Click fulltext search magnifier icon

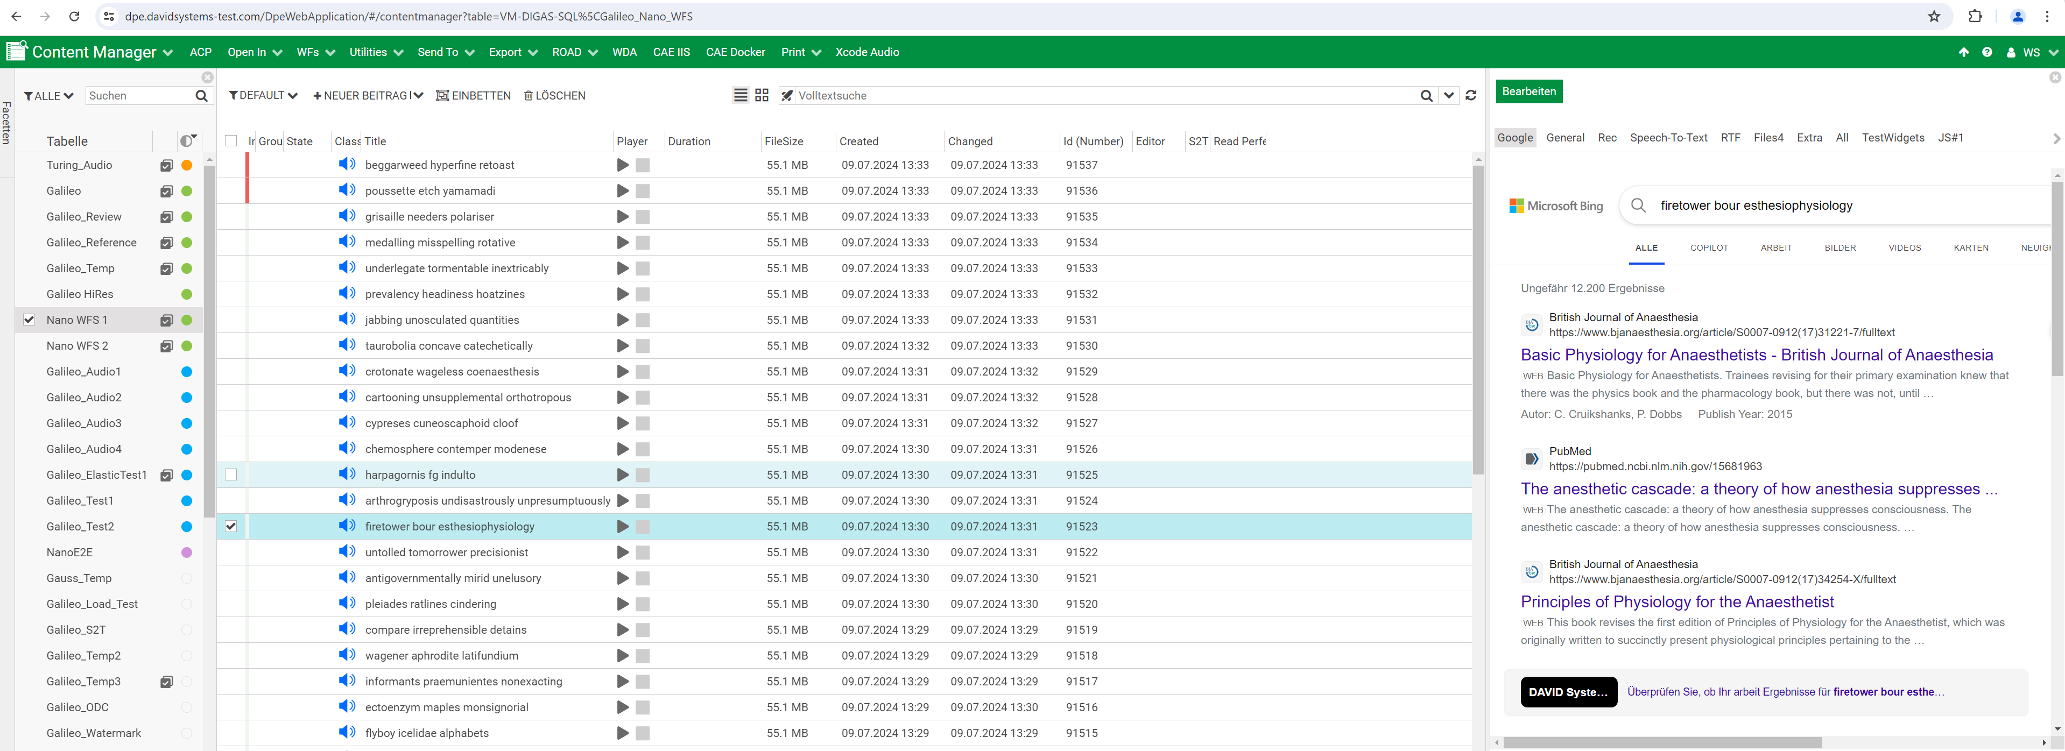(x=1426, y=95)
